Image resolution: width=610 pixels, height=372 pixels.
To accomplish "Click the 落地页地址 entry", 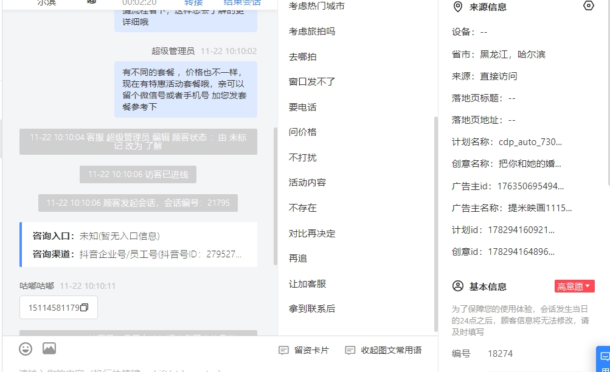I will coord(483,120).
